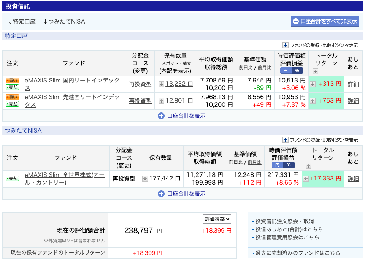Show 口座合計を表示 under 特定口座 table

click(x=182, y=116)
